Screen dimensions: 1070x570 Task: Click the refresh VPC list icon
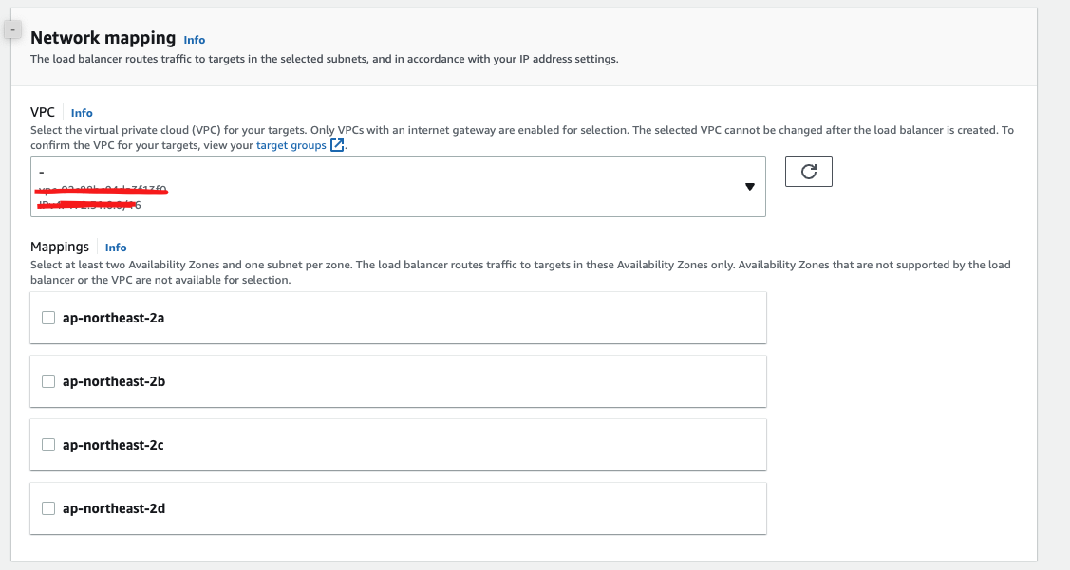click(x=809, y=172)
